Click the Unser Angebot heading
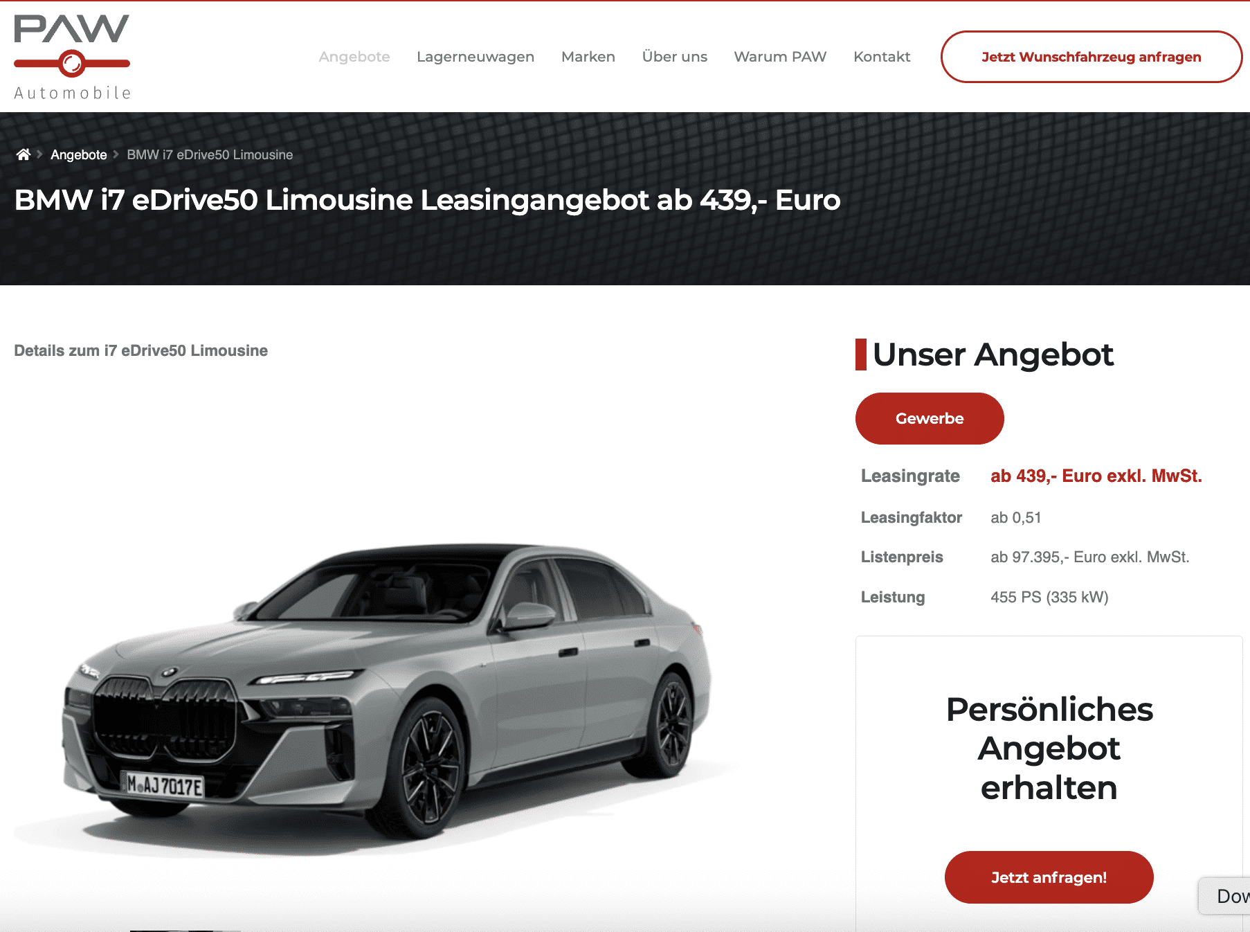The width and height of the screenshot is (1250, 932). point(993,355)
